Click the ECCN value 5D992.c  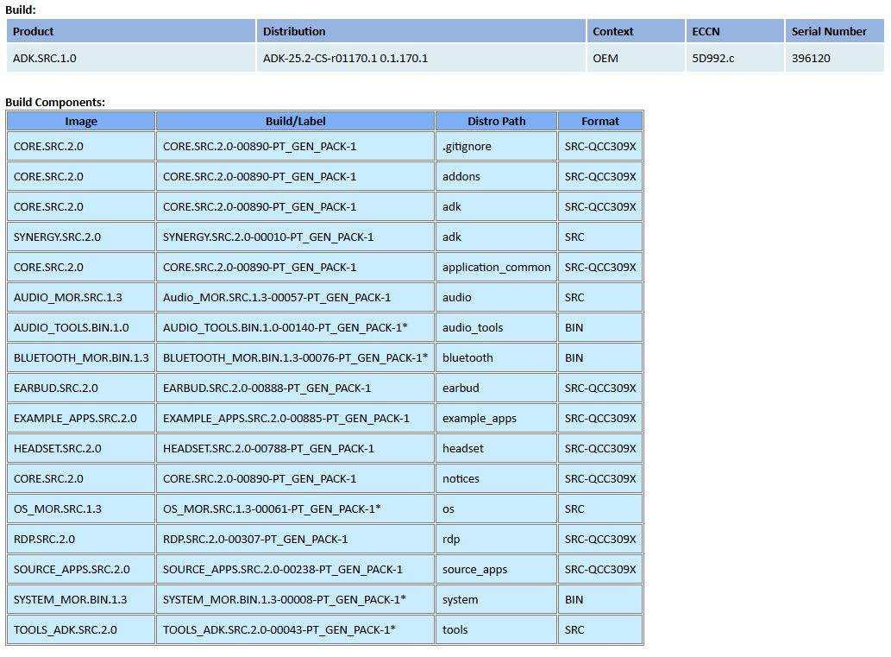click(x=713, y=59)
